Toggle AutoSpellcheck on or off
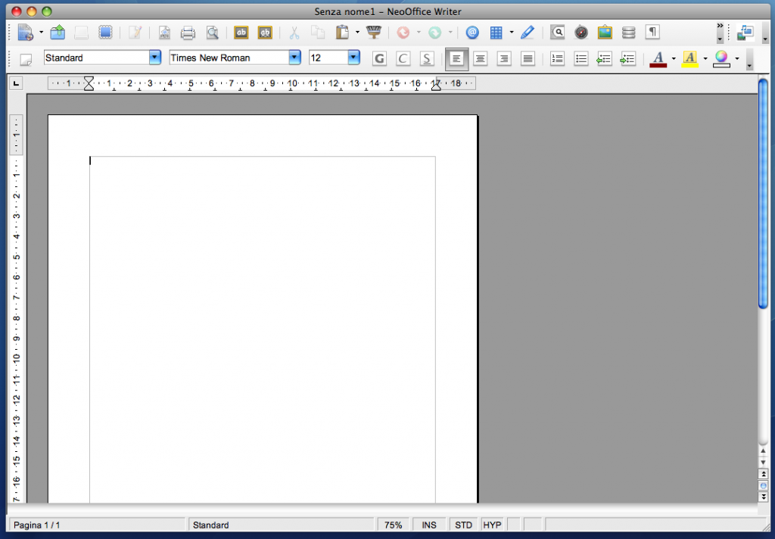 tap(266, 33)
